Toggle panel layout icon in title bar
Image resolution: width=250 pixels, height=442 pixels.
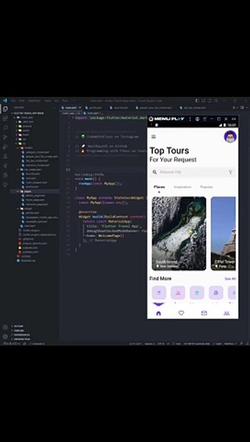(202, 101)
